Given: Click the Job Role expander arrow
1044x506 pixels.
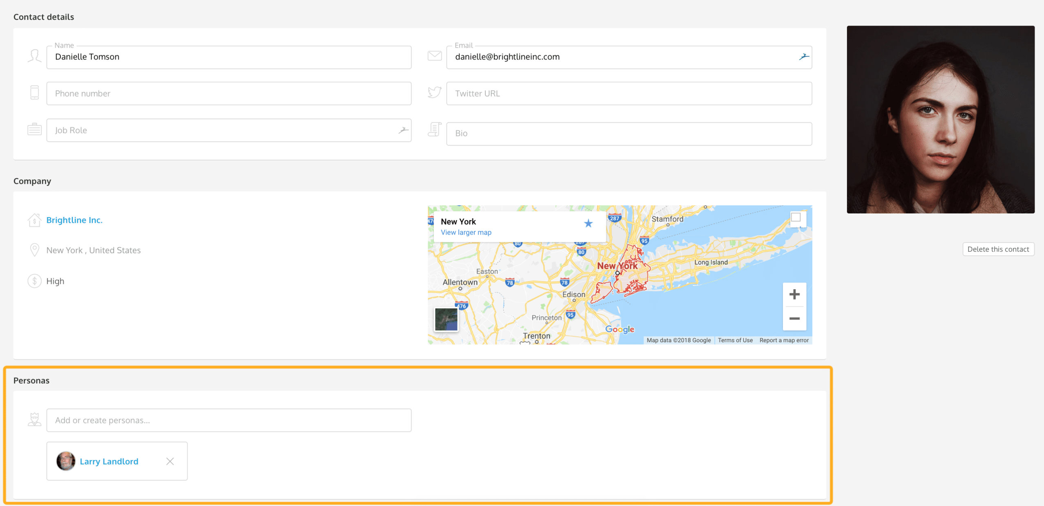Looking at the screenshot, I should tap(403, 130).
